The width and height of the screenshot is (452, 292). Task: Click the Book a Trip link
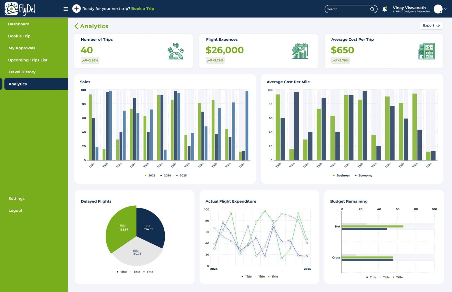coord(142,9)
